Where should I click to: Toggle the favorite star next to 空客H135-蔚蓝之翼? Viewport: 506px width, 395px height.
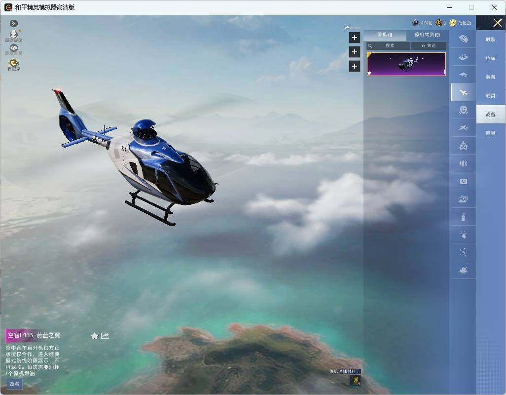tap(94, 336)
